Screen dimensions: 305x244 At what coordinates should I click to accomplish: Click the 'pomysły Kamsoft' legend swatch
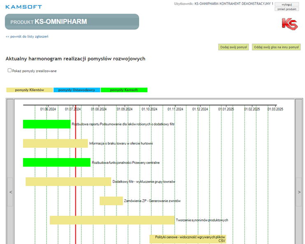124,90
